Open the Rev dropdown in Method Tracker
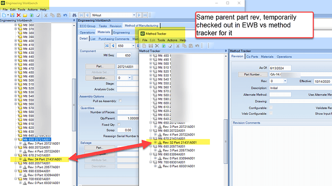332x186 pixels. coord(285,81)
